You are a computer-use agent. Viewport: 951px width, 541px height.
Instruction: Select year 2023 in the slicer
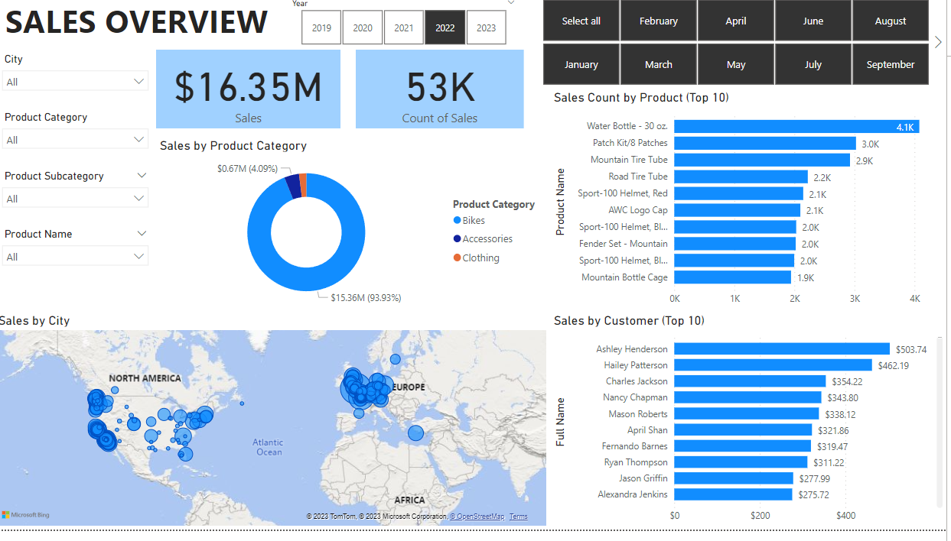[486, 28]
